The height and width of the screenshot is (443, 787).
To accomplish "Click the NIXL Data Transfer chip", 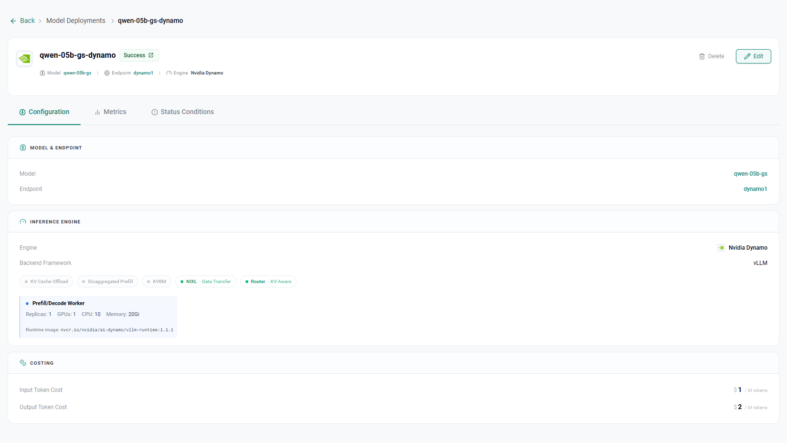I will tap(206, 282).
